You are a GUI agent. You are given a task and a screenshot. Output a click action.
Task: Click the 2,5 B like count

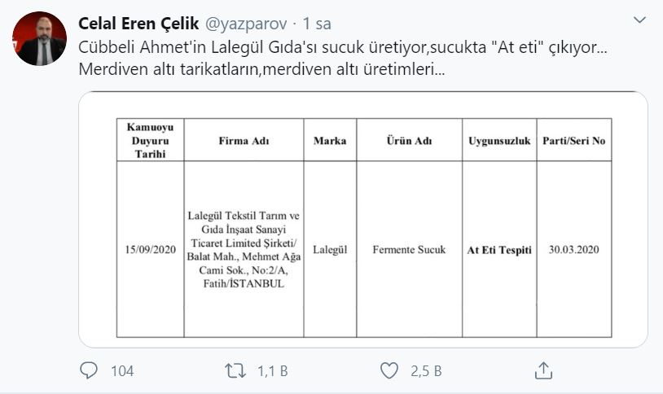tap(427, 371)
